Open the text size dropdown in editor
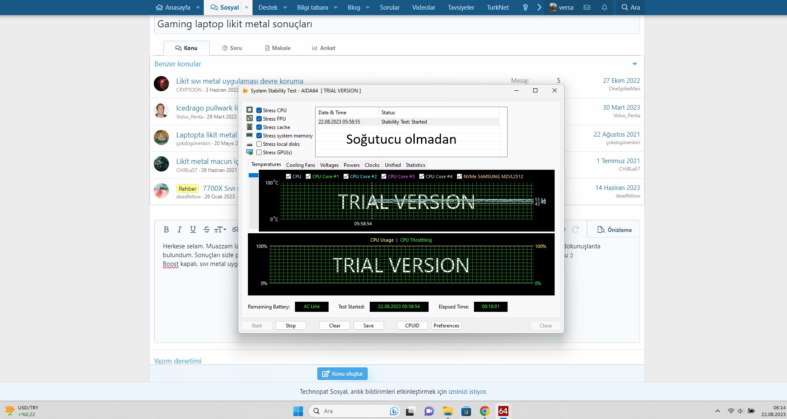This screenshot has width=787, height=419. (x=220, y=229)
